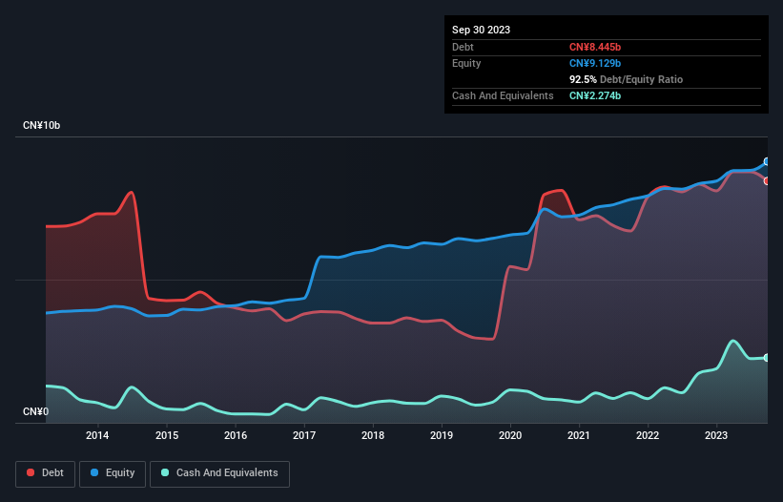The height and width of the screenshot is (502, 783).
Task: Click the 2017 x-axis label
Action: click(304, 435)
